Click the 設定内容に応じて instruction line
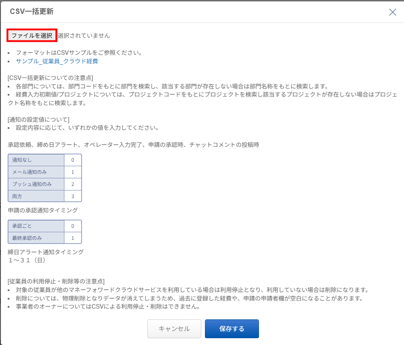The height and width of the screenshot is (345, 404). pyautogui.click(x=87, y=128)
